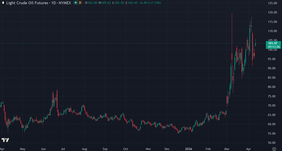This screenshot has width=282, height=151.
Task: Click the 50.00 level on price axis
Action: coord(272,143)
